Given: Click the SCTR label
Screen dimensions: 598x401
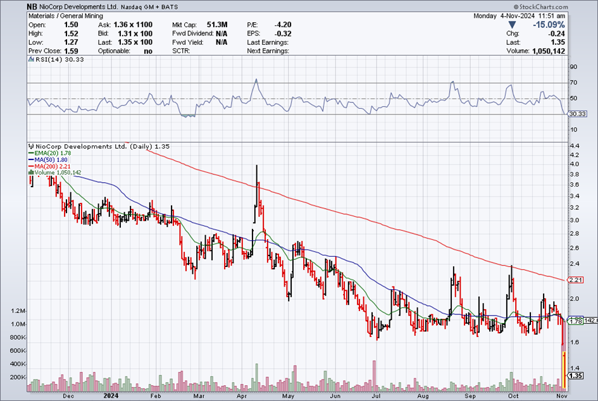Looking at the screenshot, I should 181,51.
